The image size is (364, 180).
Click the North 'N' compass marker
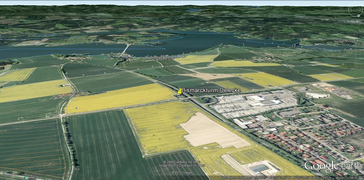coord(358,16)
